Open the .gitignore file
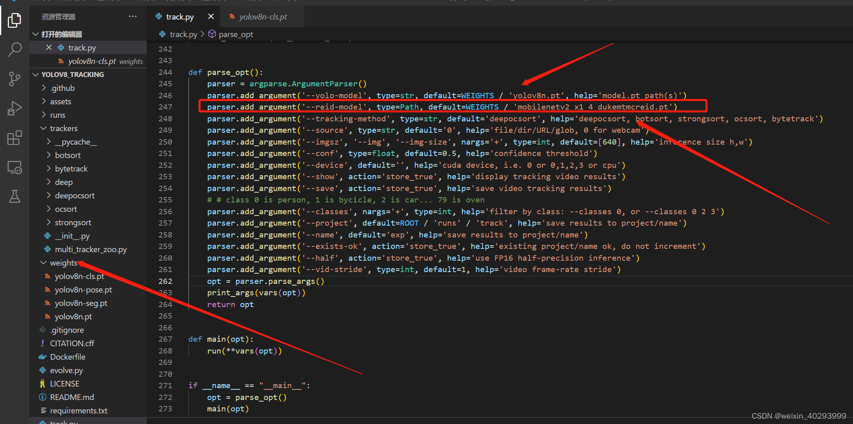Viewport: 853px width, 424px height. pos(67,330)
